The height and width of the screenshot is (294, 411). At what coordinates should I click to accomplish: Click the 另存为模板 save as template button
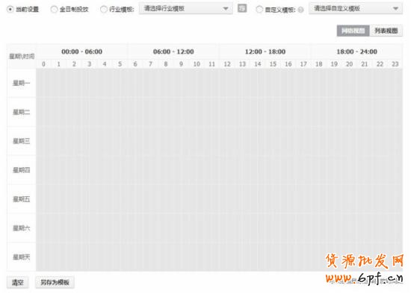point(55,282)
